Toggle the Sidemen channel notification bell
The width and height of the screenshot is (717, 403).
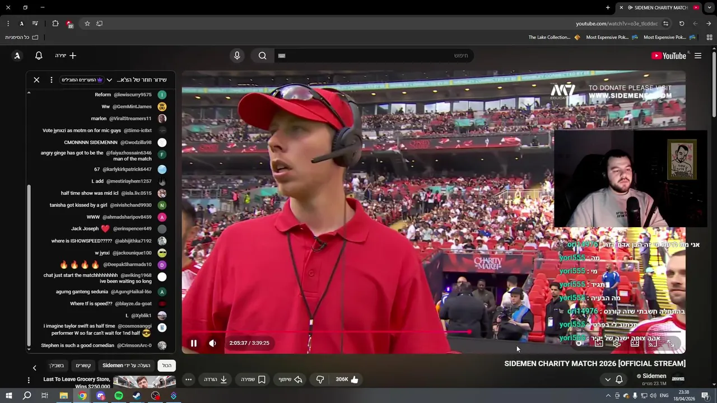pyautogui.click(x=619, y=379)
